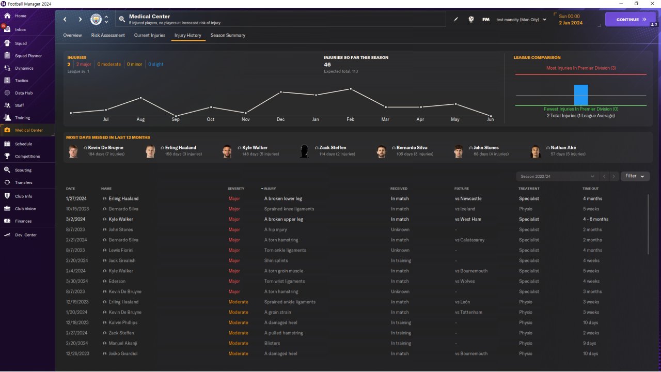Click John Stones' photo in most days missed
This screenshot has height=372, width=661.
click(x=459, y=151)
